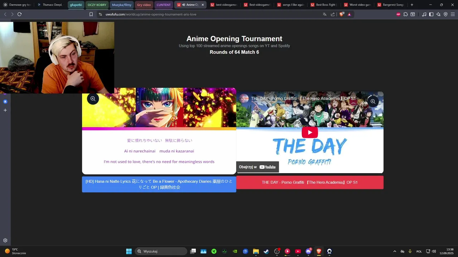
Task: Share this page via the share icon
Action: (x=333, y=14)
